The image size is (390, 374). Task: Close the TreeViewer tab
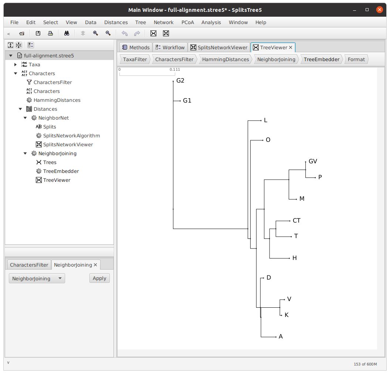tap(291, 47)
